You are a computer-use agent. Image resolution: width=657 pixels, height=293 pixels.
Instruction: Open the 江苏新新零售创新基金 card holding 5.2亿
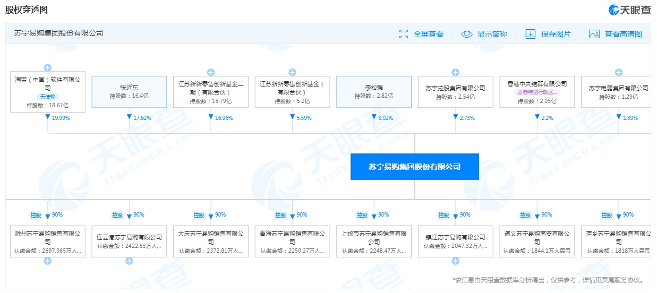[292, 92]
